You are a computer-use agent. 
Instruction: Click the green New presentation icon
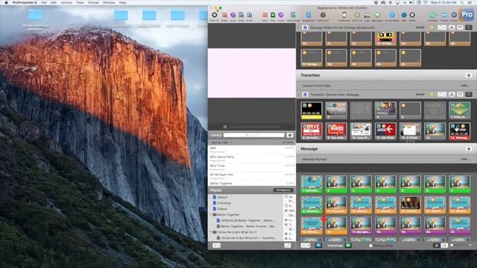pyautogui.click(x=273, y=15)
